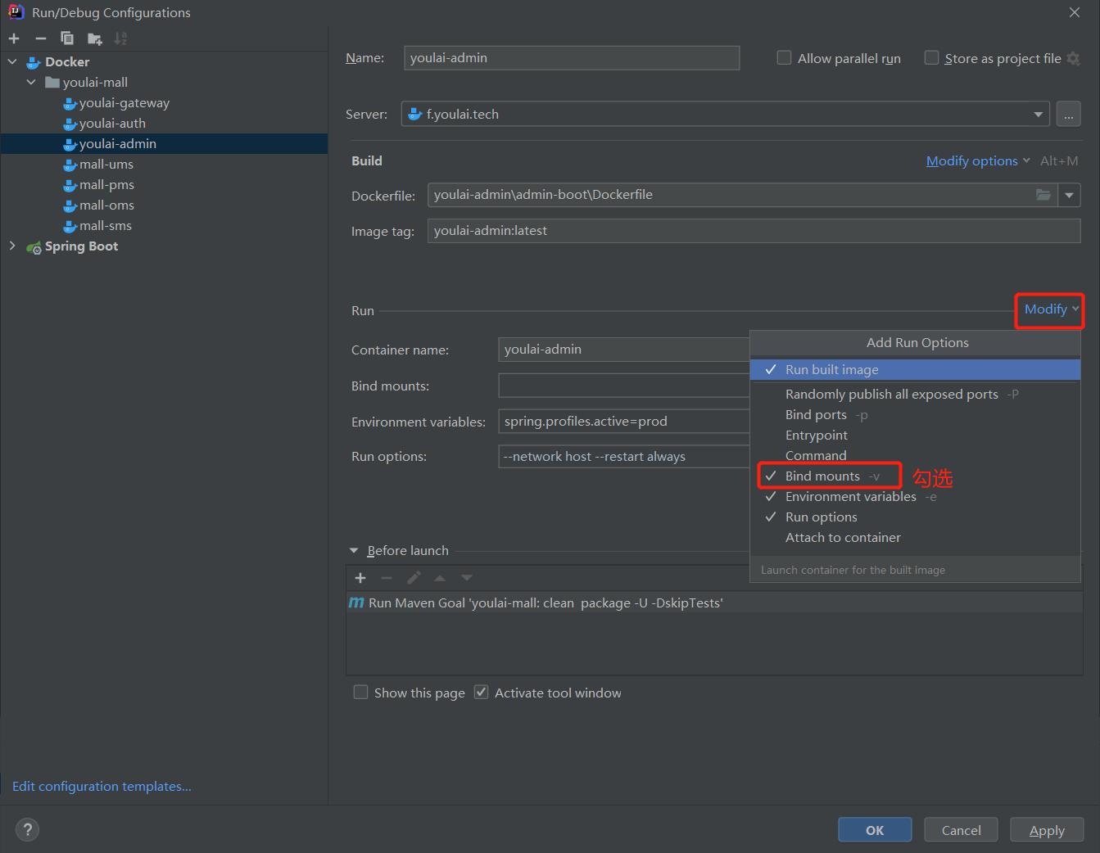Toggle Environment variables -e option
This screenshot has width=1100, height=853.
coord(915,497)
